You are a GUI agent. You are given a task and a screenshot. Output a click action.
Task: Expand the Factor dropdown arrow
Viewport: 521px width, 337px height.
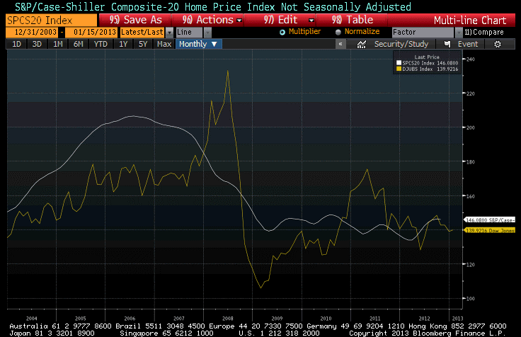pos(459,33)
